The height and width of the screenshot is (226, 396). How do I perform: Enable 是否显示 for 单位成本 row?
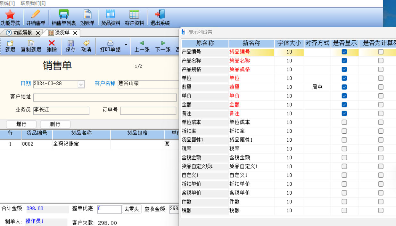[x=344, y=122]
